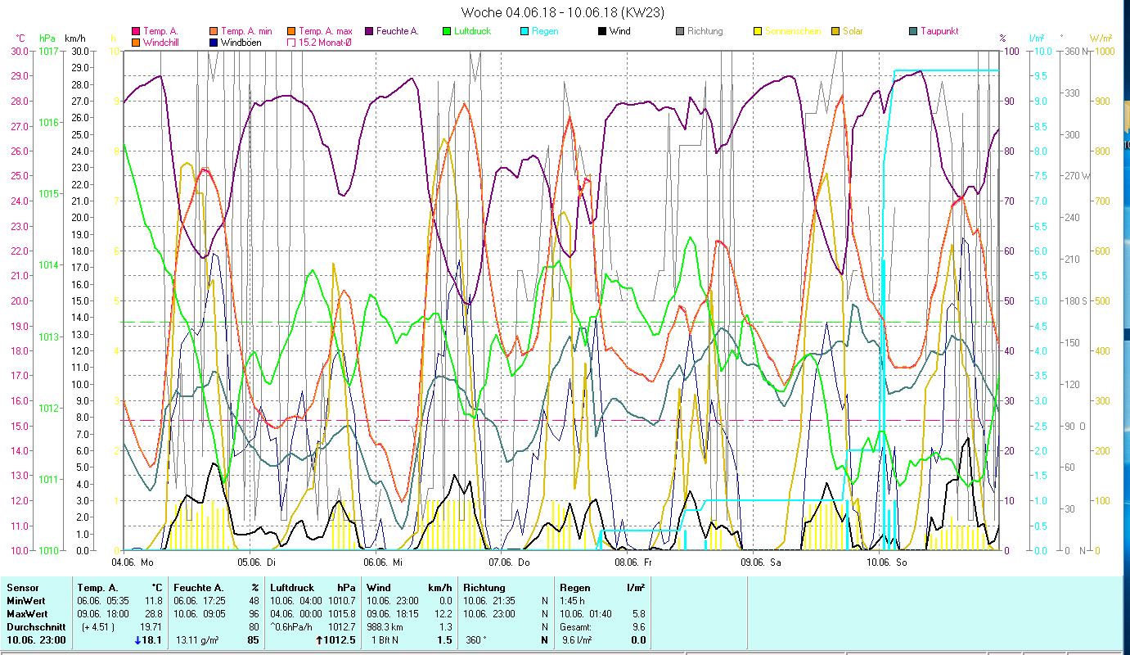
Task: Click the 06.06. 17:25 minimum humidity timestamp
Action: pos(201,601)
